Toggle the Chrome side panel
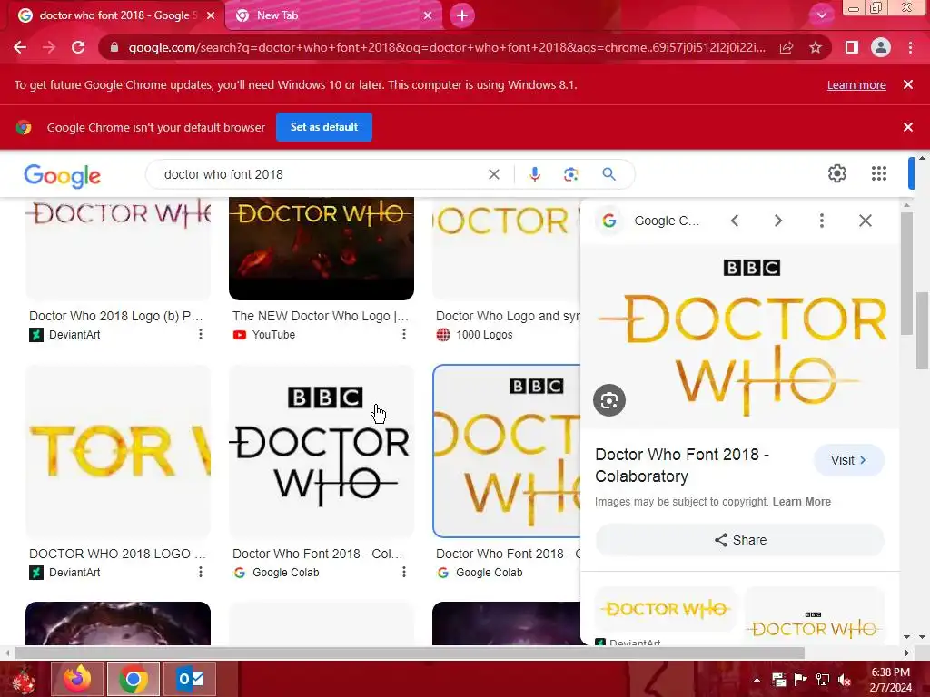Viewport: 930px width, 697px height. pos(852,47)
